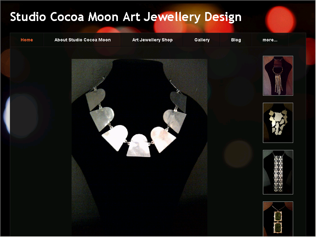The height and width of the screenshot is (237, 316).
Task: View the long woven silver necklace thumbnail
Action: click(x=278, y=172)
